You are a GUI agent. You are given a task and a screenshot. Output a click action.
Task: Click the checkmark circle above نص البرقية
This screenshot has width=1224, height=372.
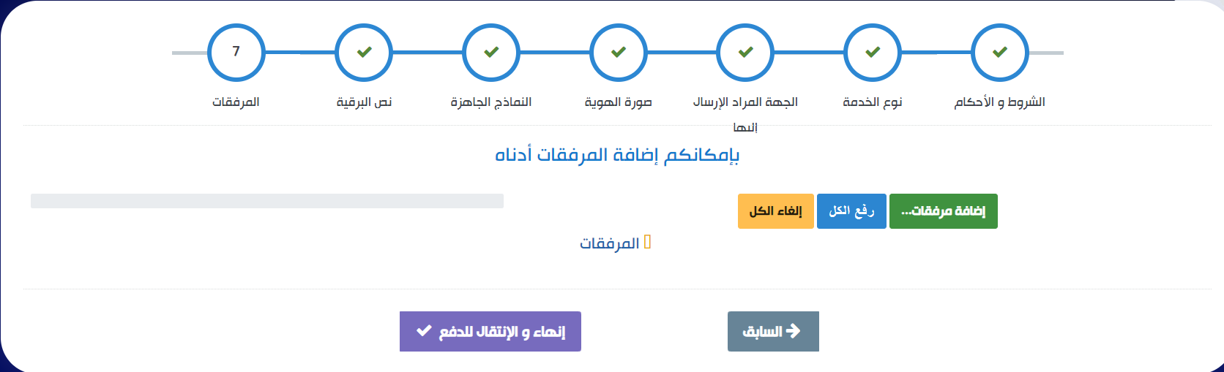click(x=364, y=52)
